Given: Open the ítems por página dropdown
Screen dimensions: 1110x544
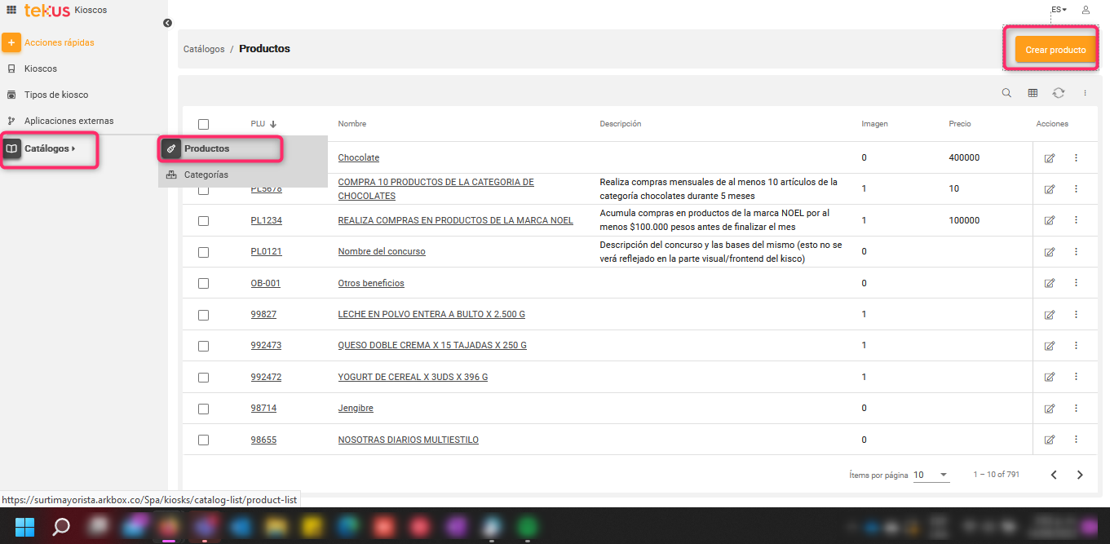Looking at the screenshot, I should [x=931, y=474].
